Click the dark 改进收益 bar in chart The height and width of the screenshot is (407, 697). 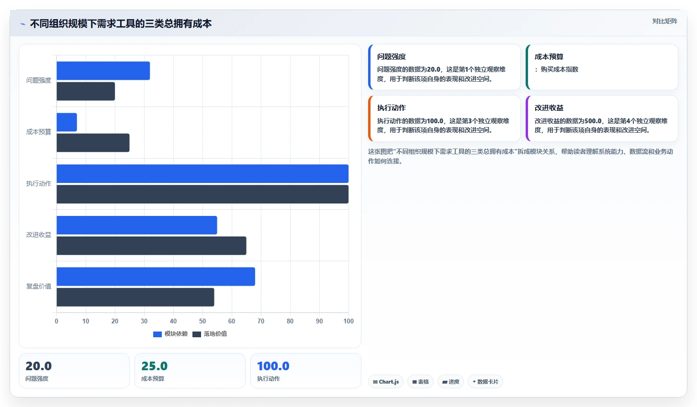coord(152,246)
